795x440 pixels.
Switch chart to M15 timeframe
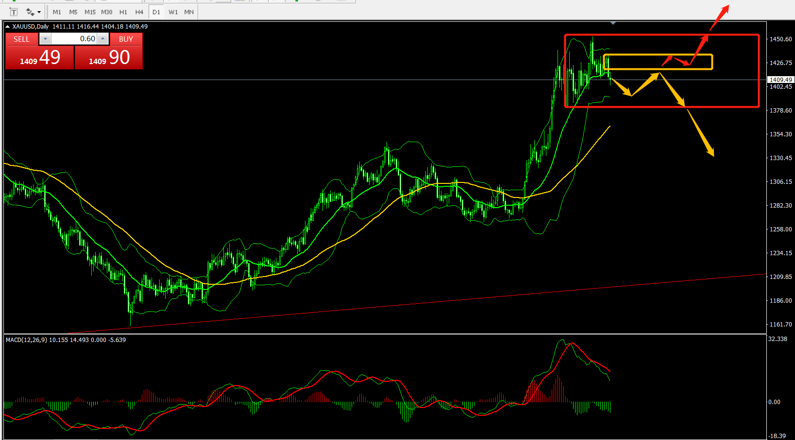click(90, 12)
